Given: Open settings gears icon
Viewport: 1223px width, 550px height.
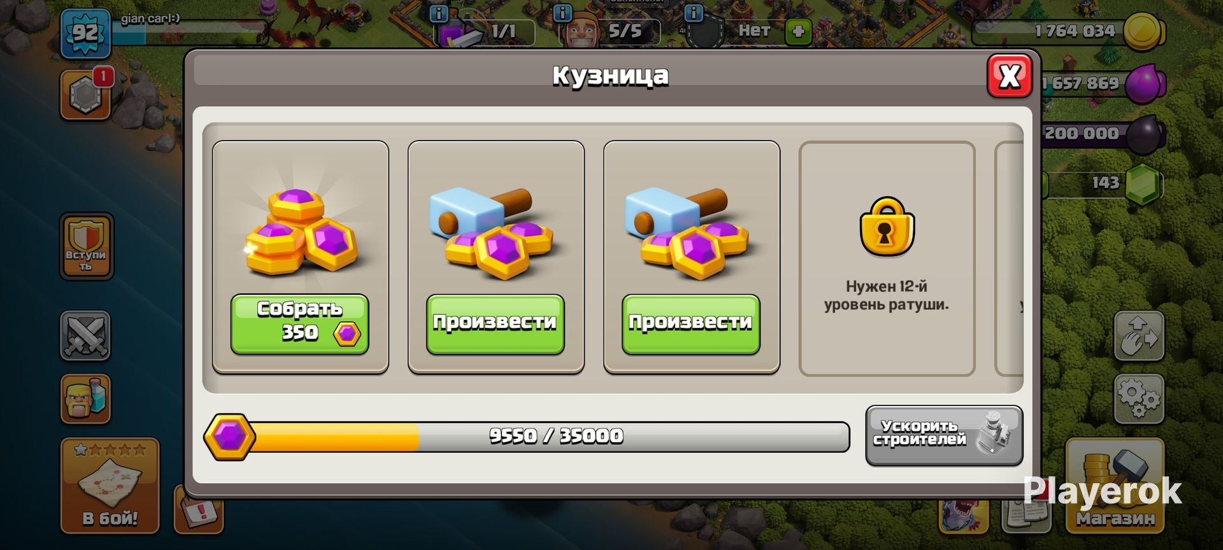Looking at the screenshot, I should (1139, 398).
